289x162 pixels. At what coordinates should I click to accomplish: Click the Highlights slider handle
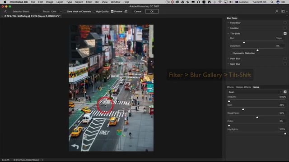tap(285, 133)
